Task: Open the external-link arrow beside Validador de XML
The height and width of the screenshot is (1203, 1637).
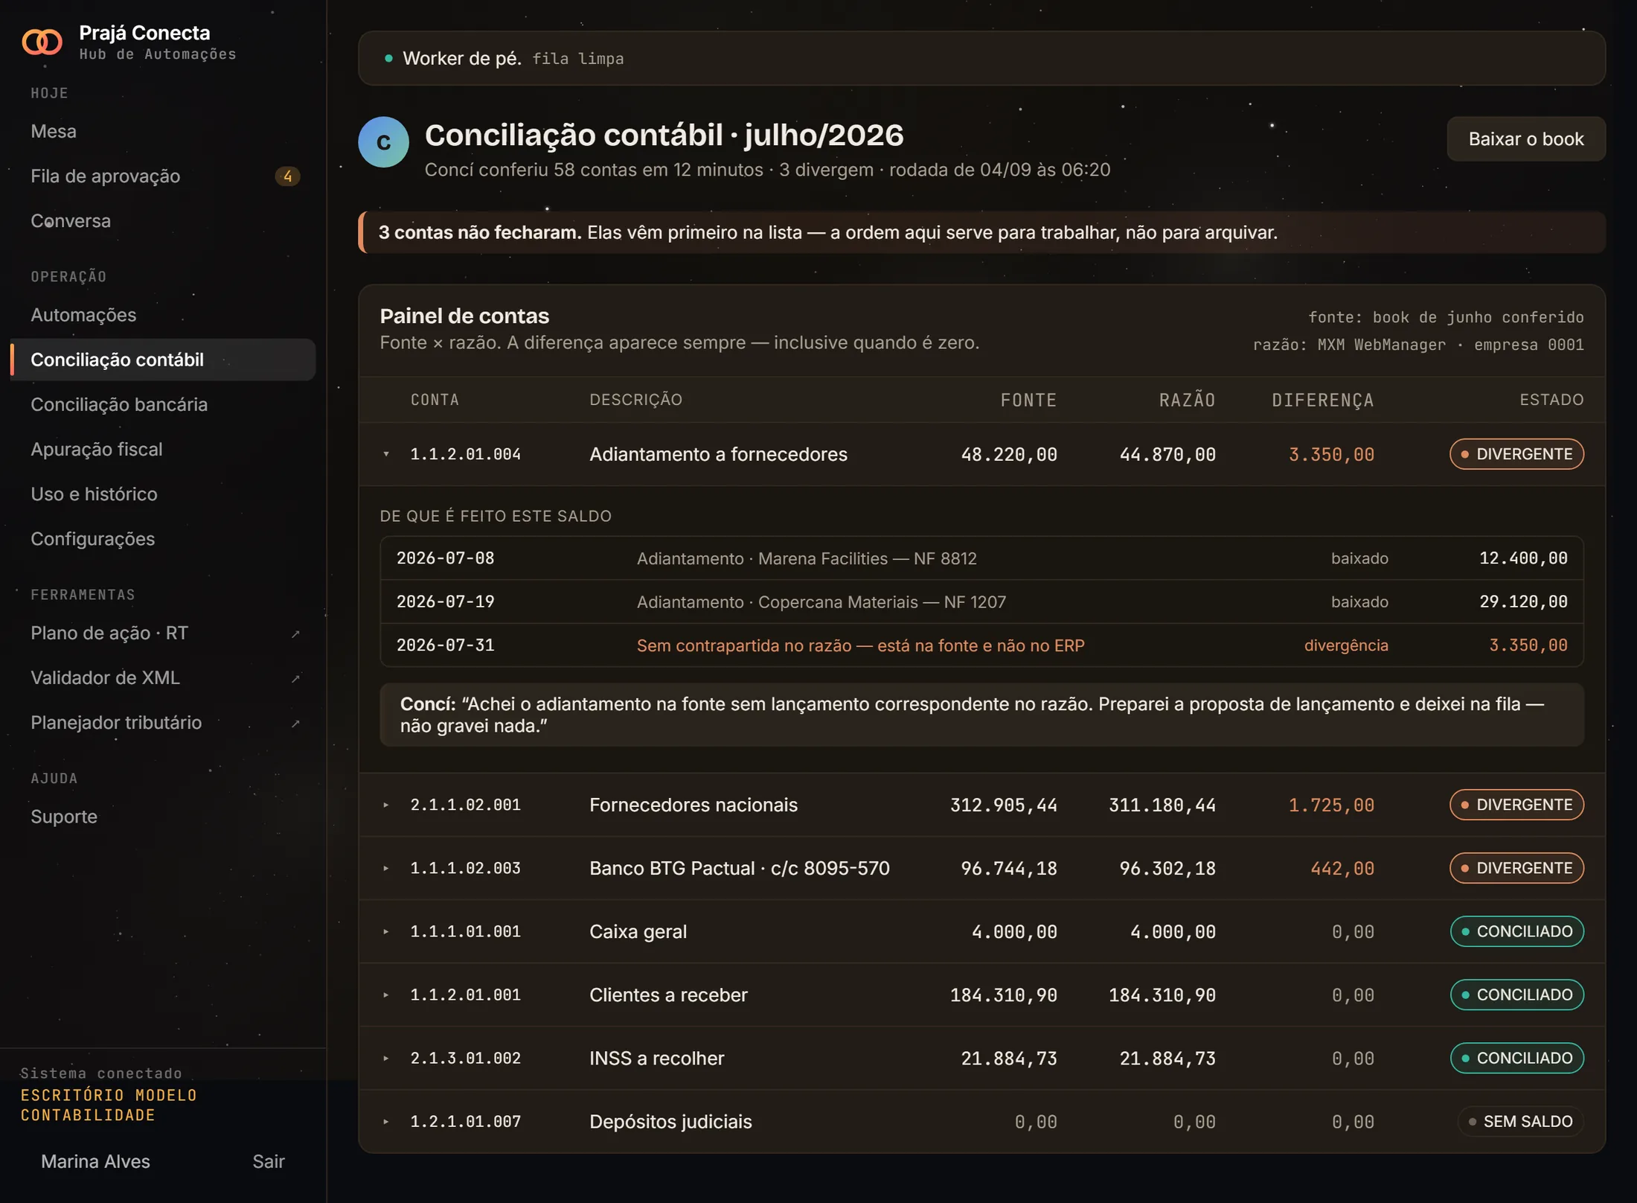Action: [295, 678]
